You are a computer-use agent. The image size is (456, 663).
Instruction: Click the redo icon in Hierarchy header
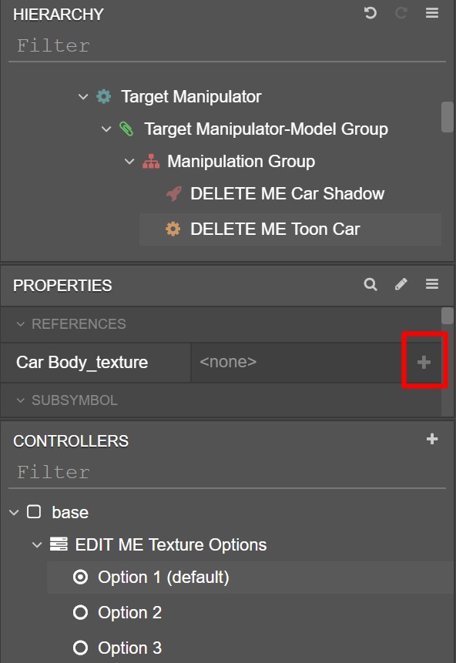[x=401, y=13]
